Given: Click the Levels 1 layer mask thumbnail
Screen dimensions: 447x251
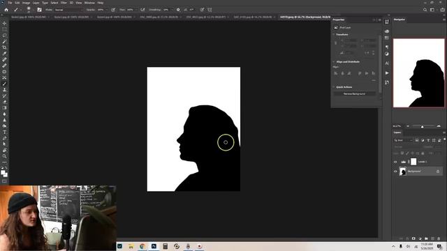Looking at the screenshot, I should [x=413, y=162].
